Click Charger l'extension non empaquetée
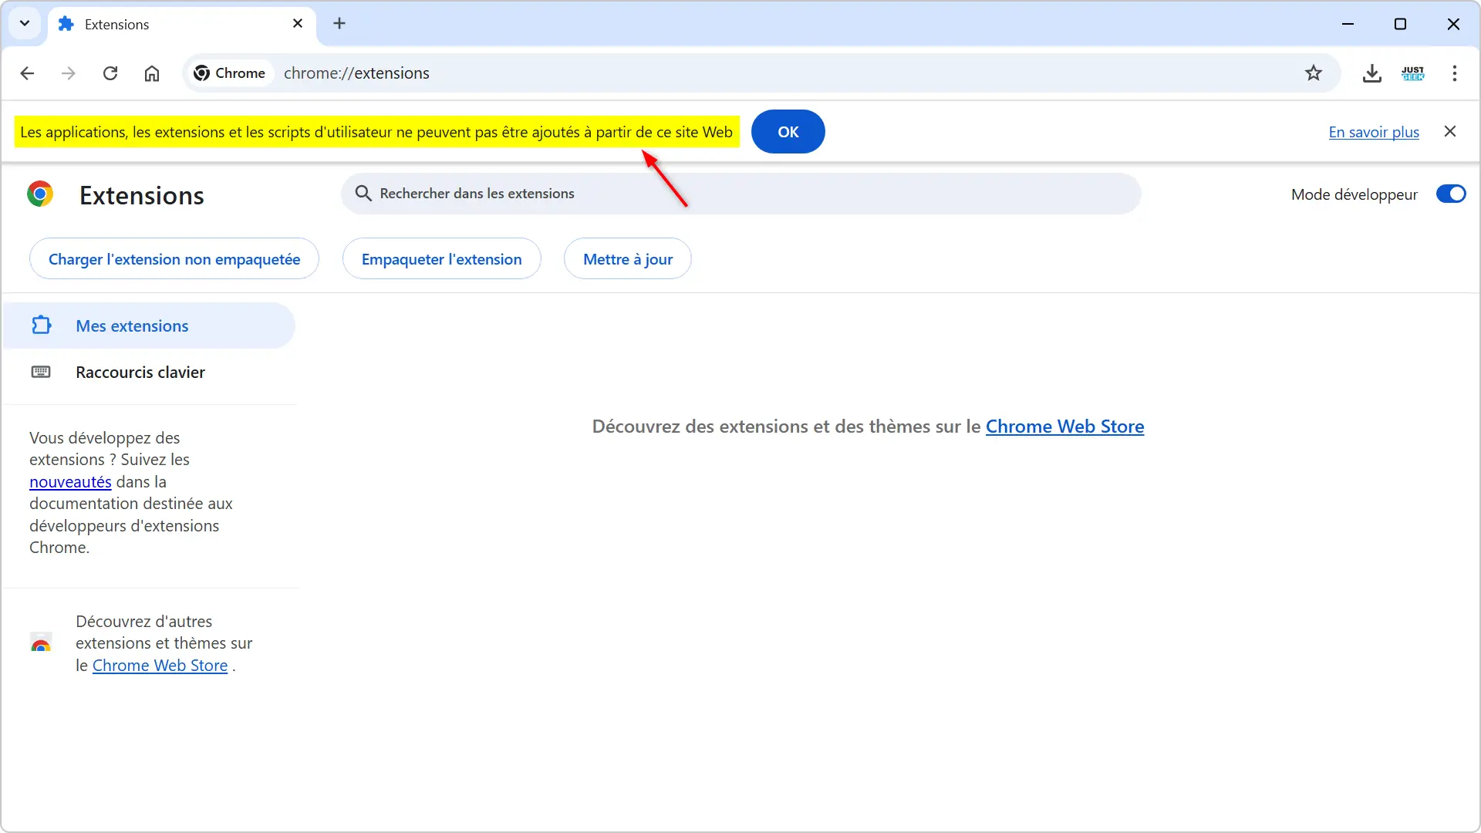 tap(174, 259)
